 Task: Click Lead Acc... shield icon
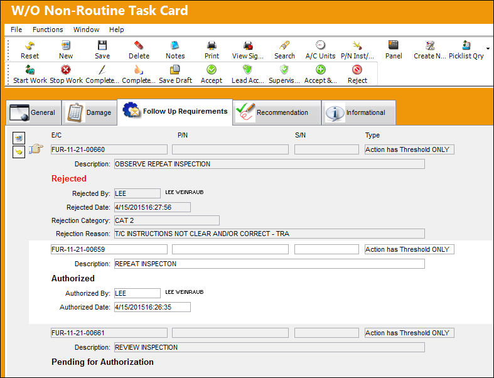pos(248,70)
